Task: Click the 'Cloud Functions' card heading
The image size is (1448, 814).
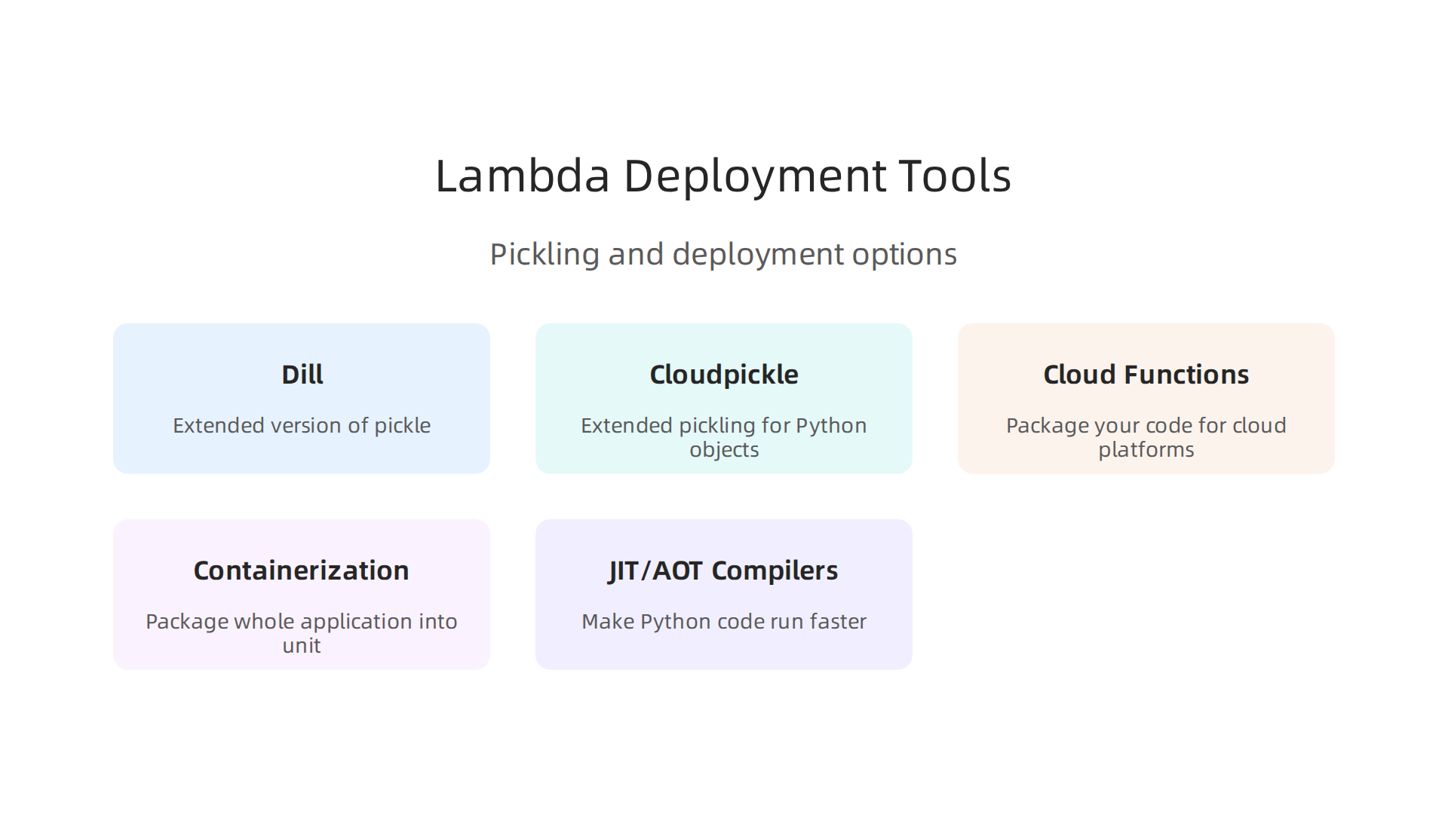Action: tap(1146, 375)
